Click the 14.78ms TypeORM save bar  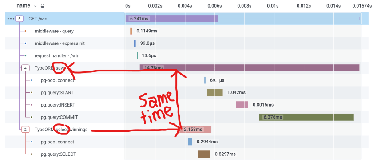(x=250, y=68)
